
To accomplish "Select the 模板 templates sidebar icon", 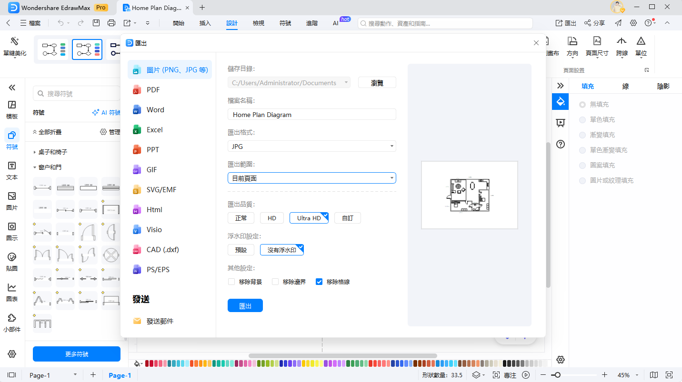I will coord(12,109).
